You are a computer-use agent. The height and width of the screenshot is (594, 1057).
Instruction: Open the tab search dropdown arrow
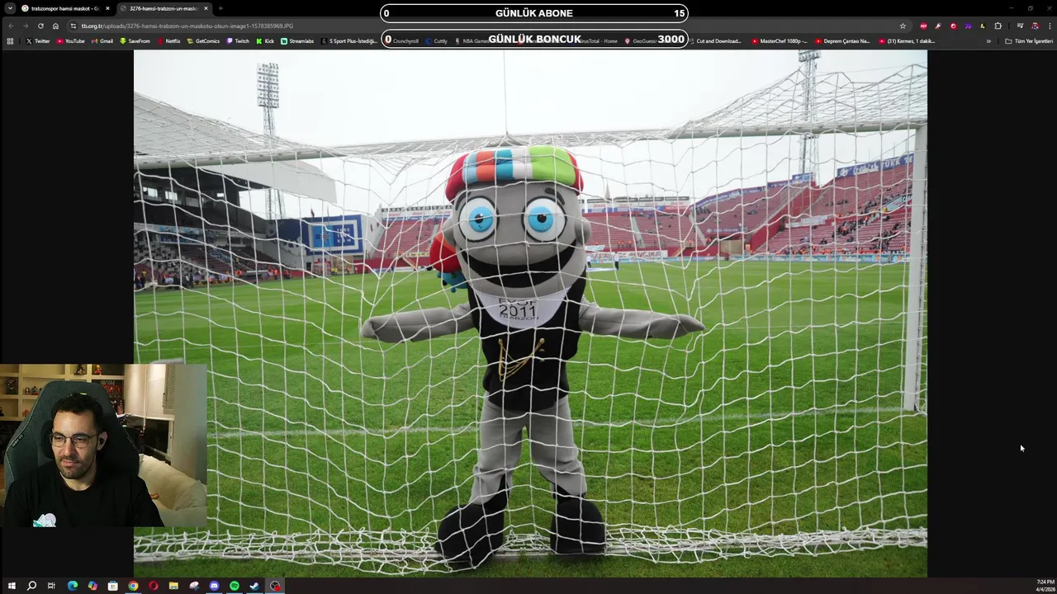10,8
